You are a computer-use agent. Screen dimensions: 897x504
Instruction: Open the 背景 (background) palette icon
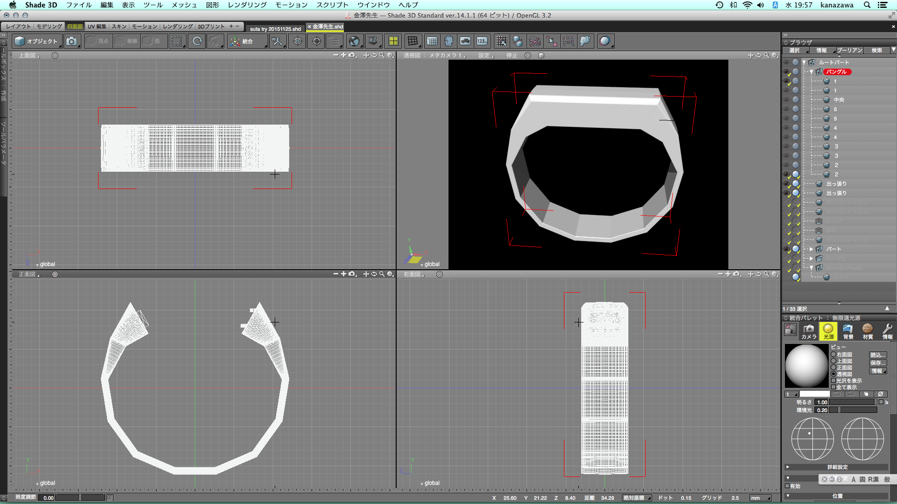tap(847, 331)
